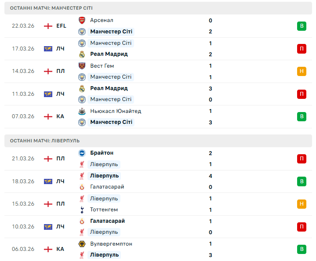Click the EFL league label on 22.03.26
Image resolution: width=316 pixels, height=261 pixels.
pyautogui.click(x=61, y=26)
